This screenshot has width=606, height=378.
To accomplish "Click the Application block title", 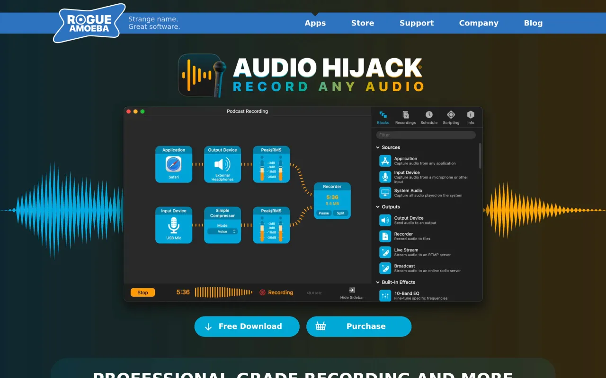I will point(174,150).
